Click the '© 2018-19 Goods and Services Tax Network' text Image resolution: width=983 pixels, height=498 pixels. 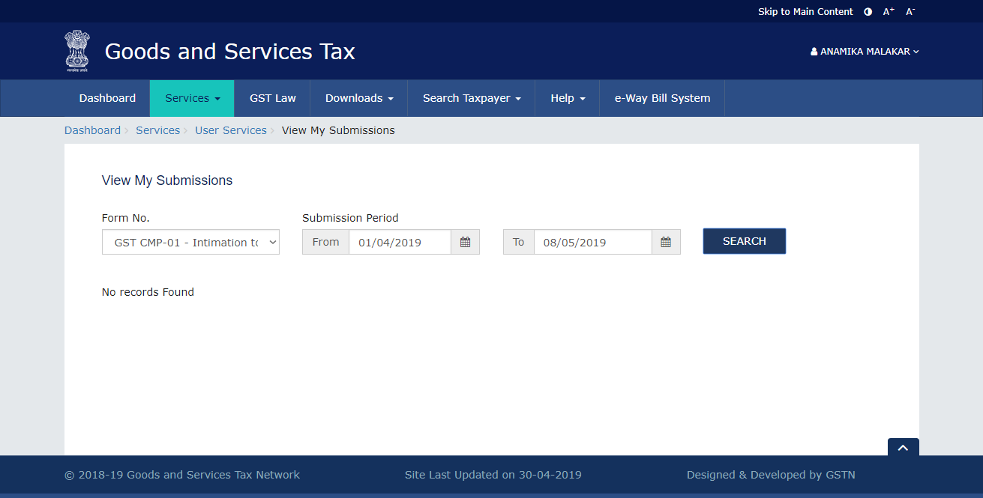tap(182, 475)
